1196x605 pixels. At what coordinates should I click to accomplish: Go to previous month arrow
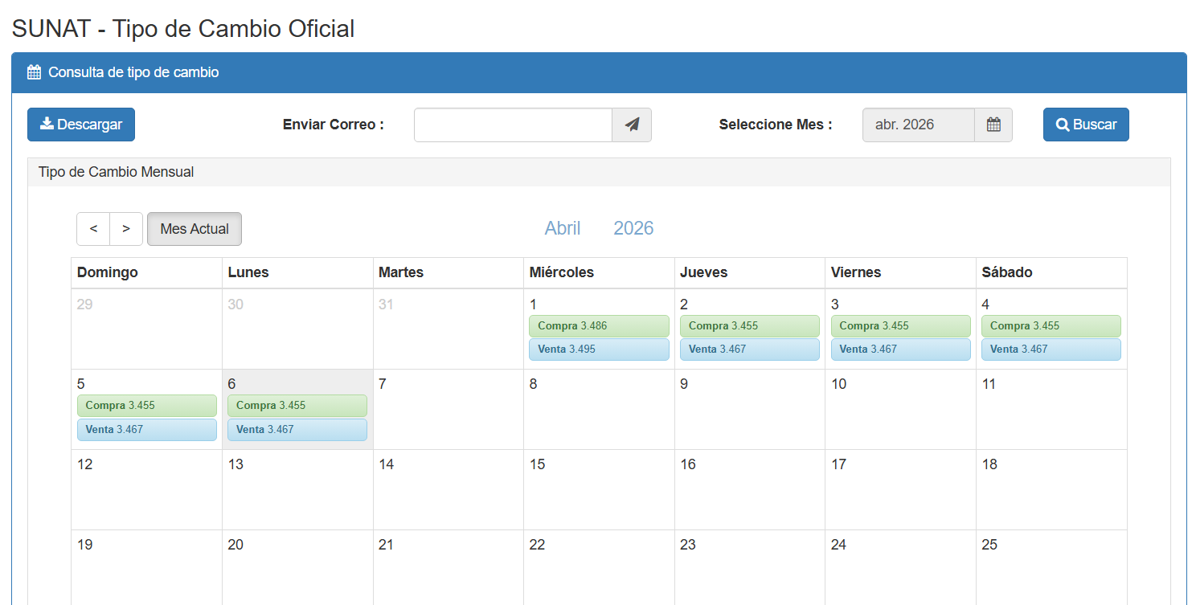click(x=93, y=229)
